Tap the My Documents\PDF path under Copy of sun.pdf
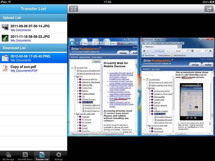 coord(24,71)
